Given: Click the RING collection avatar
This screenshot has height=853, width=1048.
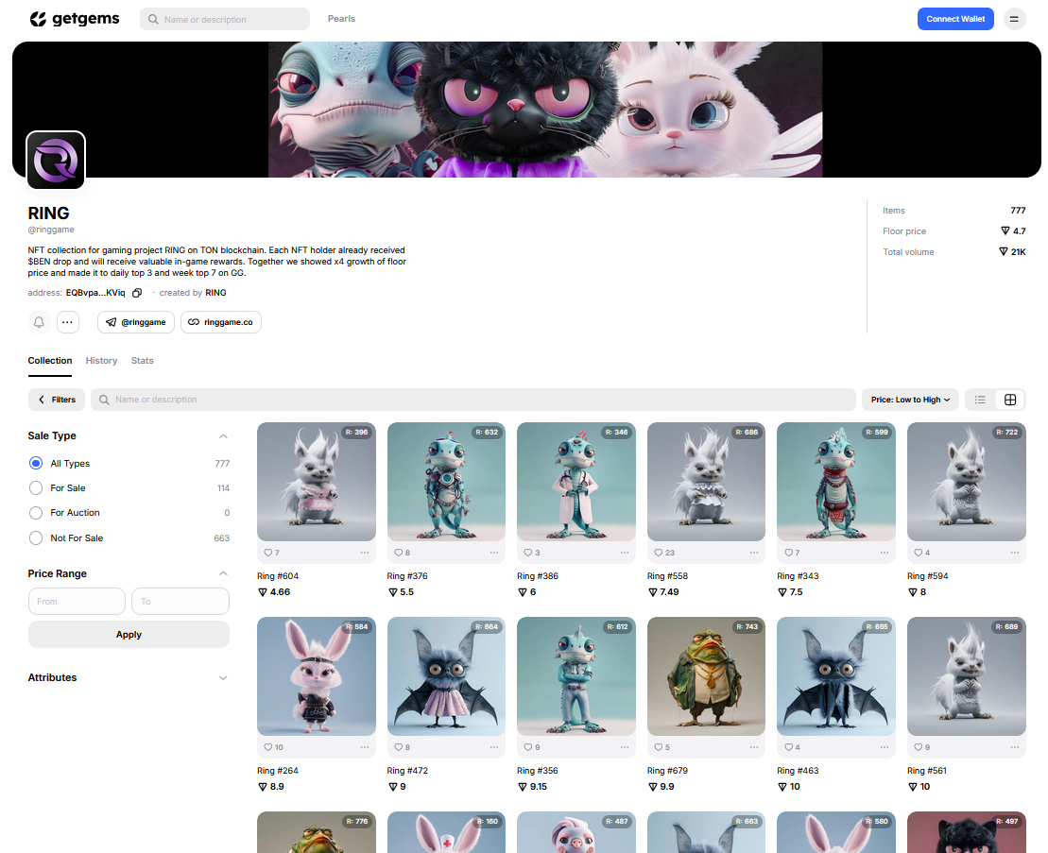Looking at the screenshot, I should (x=56, y=161).
